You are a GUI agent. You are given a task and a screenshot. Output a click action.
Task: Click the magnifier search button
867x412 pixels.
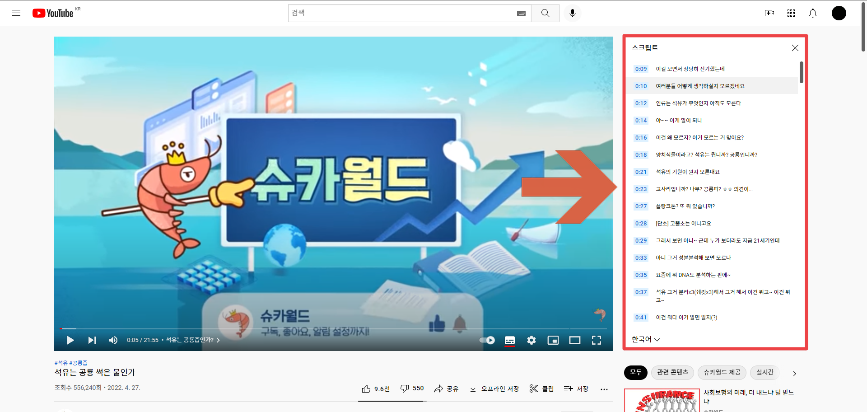coord(545,13)
